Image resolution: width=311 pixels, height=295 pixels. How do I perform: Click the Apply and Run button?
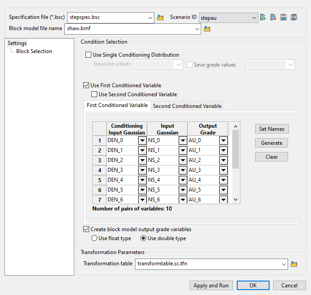click(x=211, y=286)
